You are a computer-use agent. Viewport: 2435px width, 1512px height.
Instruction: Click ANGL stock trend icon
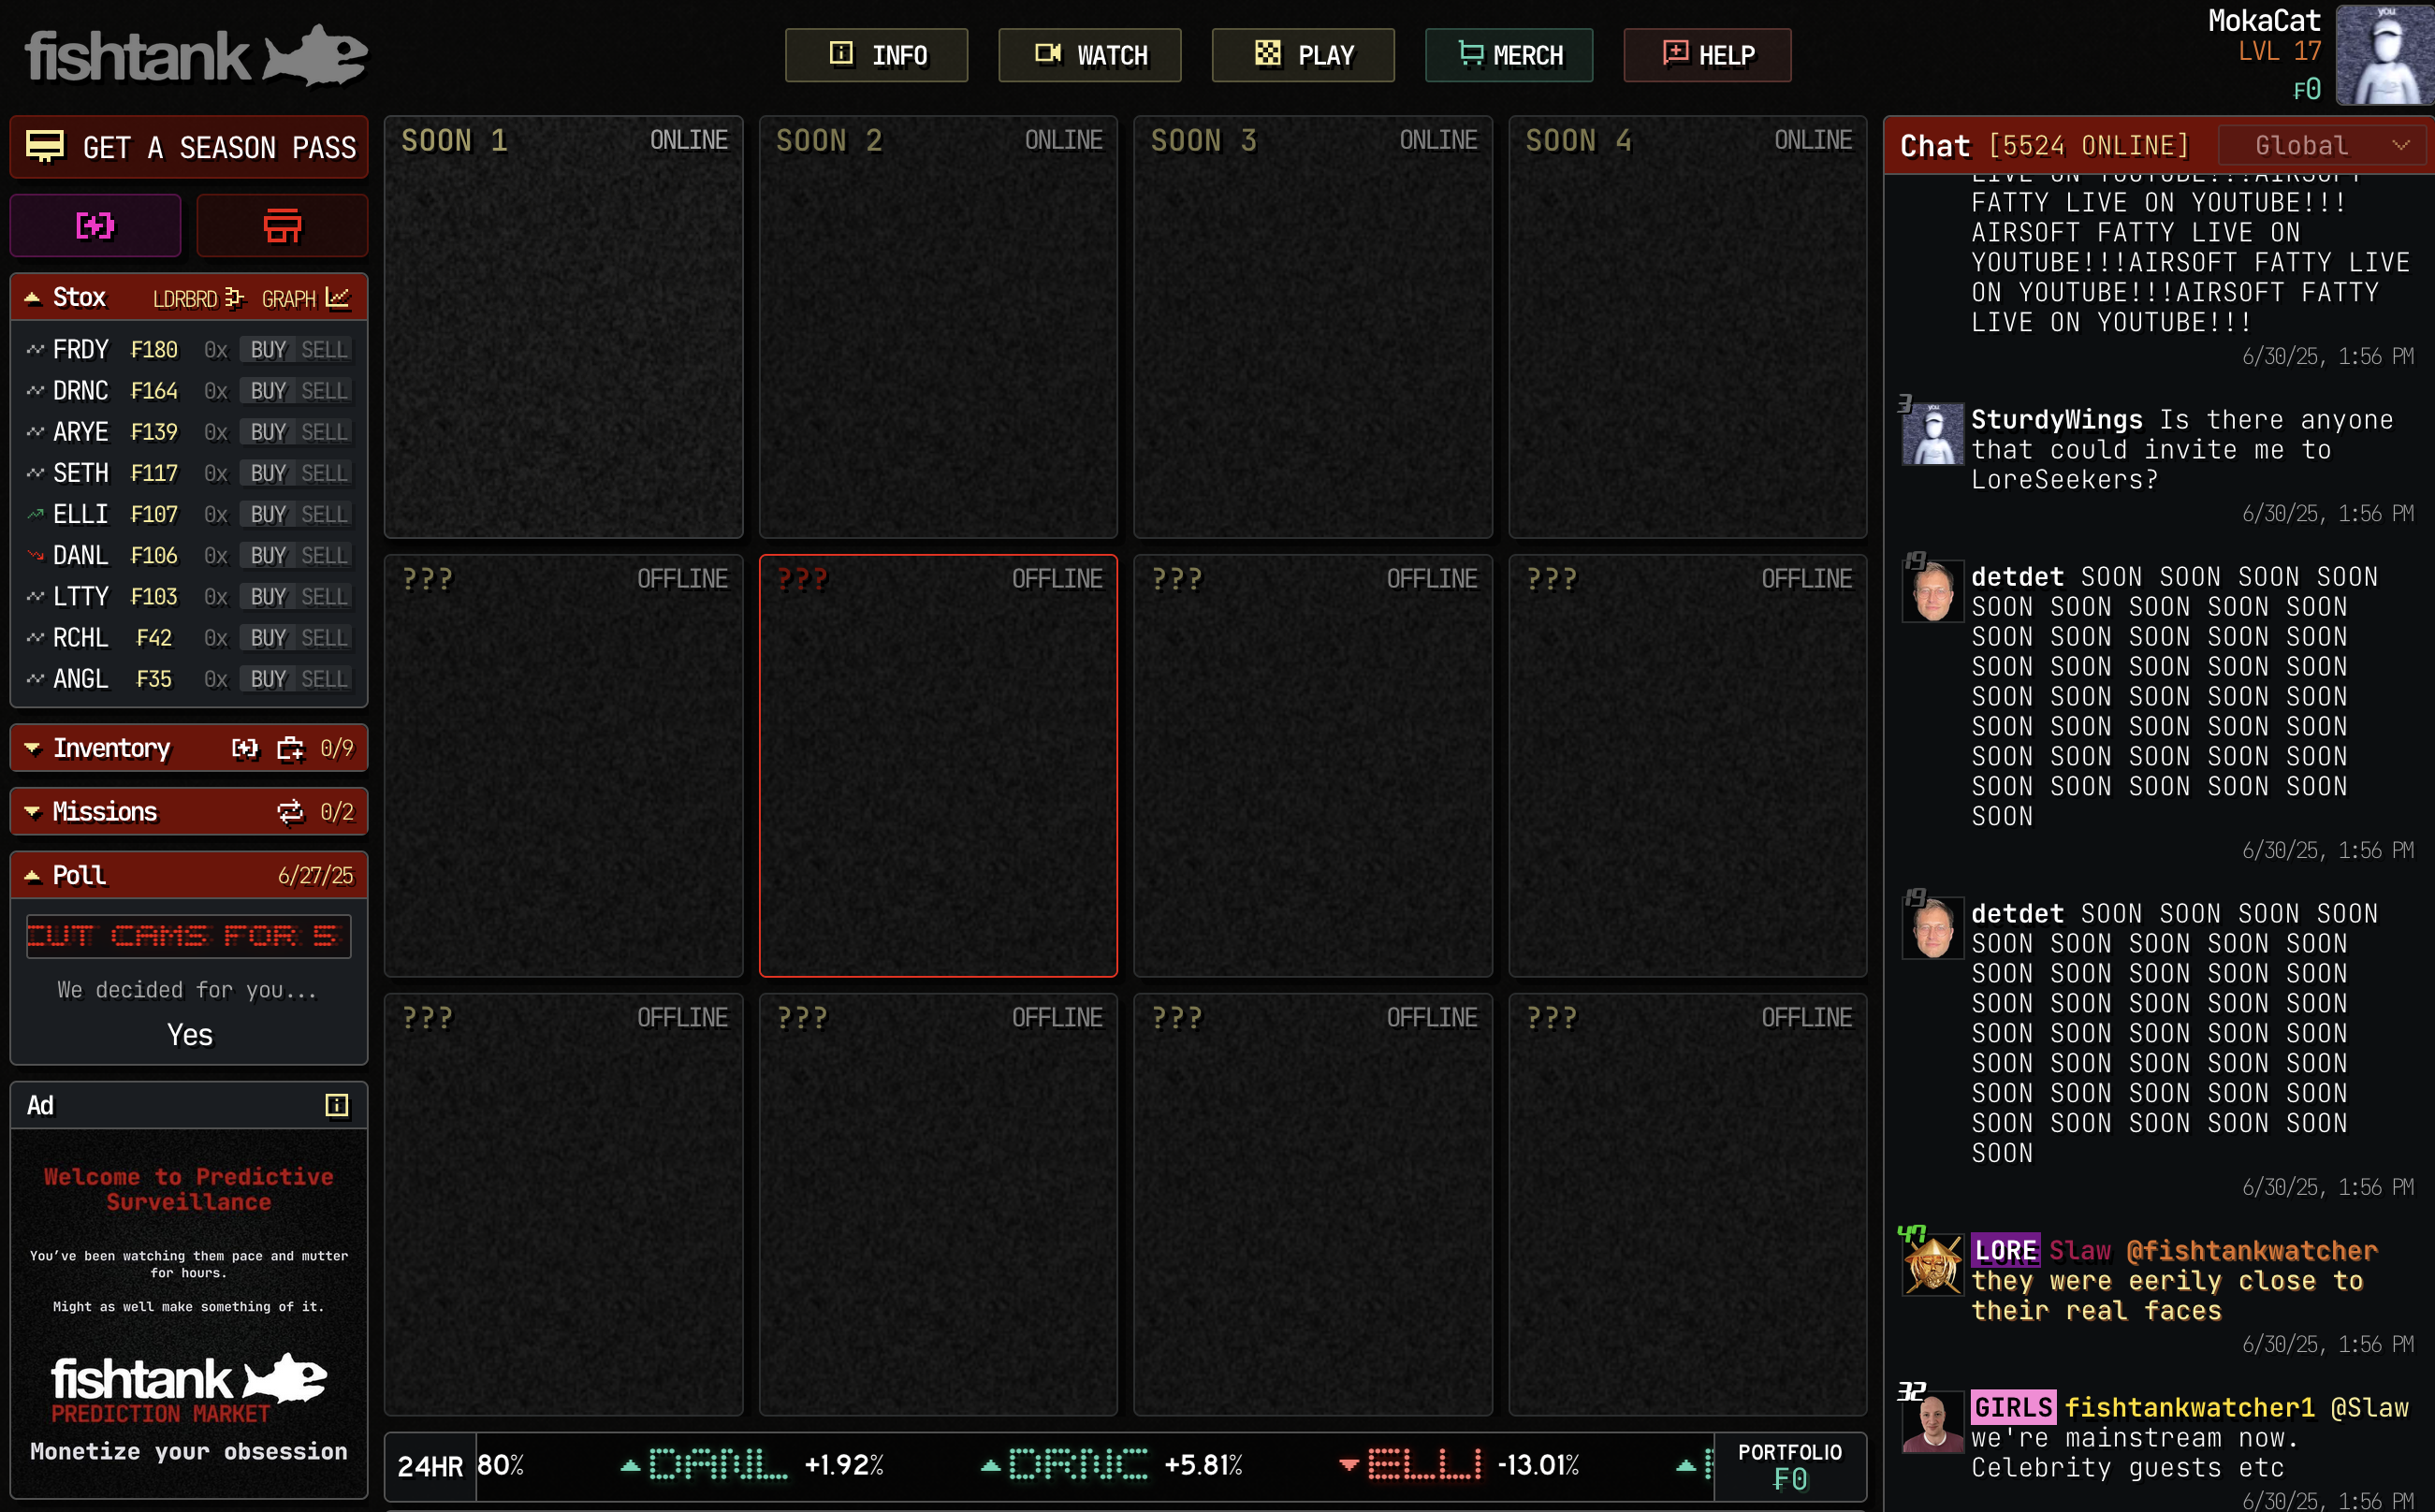tap(35, 679)
